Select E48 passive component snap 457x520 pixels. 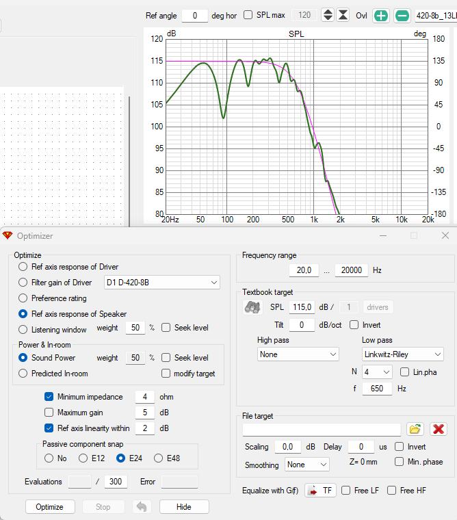tap(158, 458)
